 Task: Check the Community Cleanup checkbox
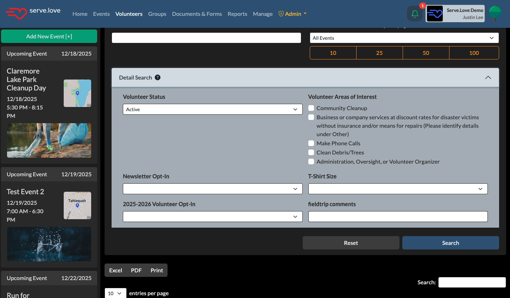tap(311, 108)
